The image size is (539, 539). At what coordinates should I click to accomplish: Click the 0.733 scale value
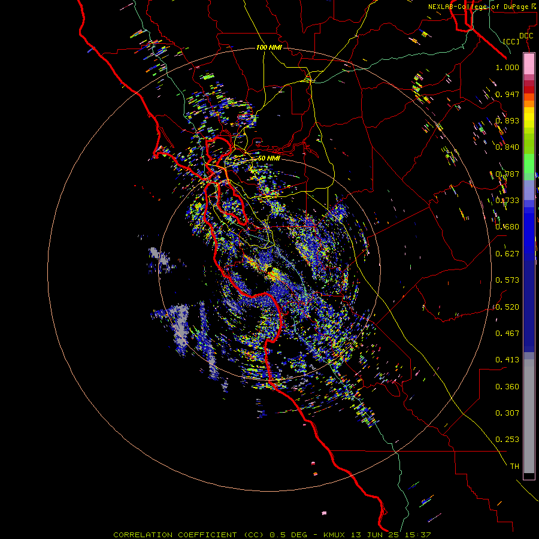507,201
